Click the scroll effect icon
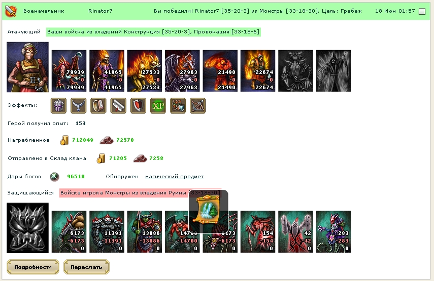Viewport: 434px width, 281px height. (118, 106)
